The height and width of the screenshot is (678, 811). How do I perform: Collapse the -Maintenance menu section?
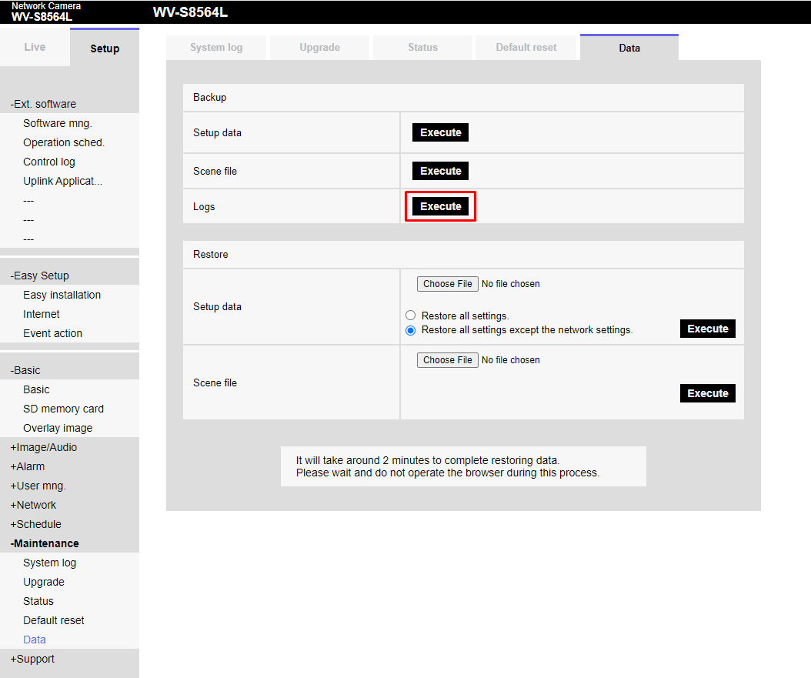(45, 543)
